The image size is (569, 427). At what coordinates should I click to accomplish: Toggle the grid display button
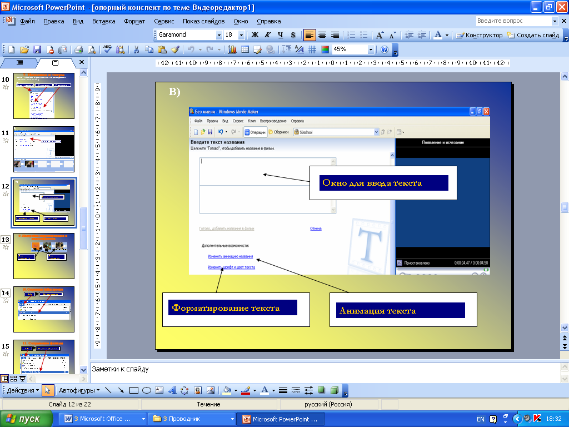point(312,49)
